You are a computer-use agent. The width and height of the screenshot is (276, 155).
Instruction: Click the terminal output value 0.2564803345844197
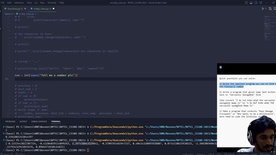19,137
